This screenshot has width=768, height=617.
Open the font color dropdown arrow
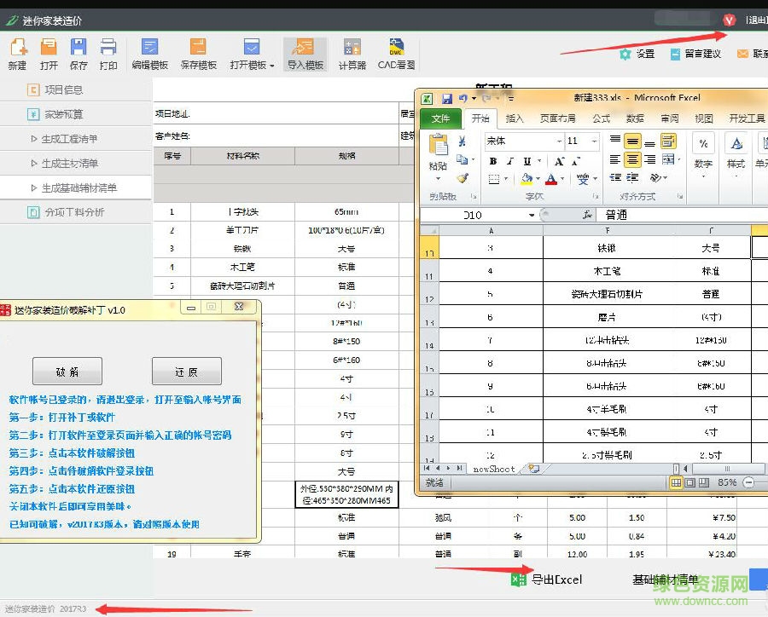tap(561, 177)
